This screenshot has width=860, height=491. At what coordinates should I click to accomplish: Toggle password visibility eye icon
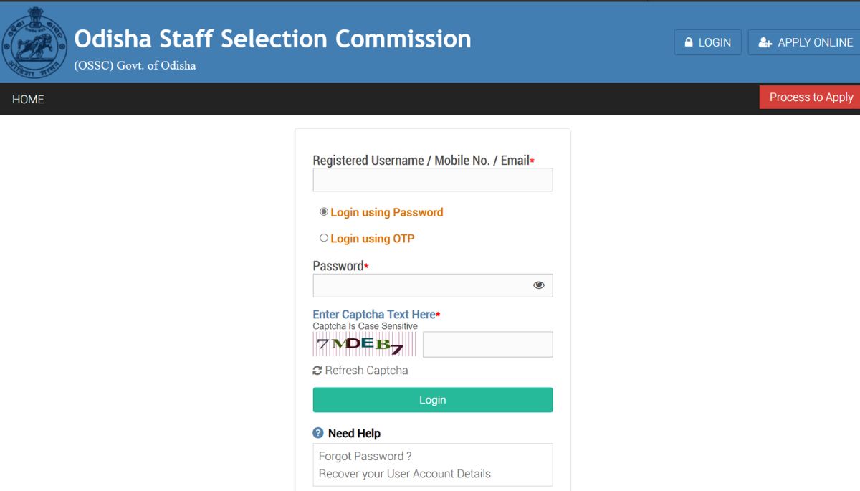pyautogui.click(x=539, y=285)
